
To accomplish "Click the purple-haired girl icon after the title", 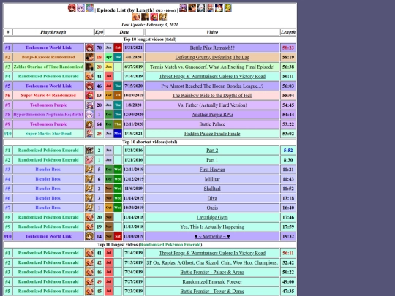I will [x=183, y=8].
